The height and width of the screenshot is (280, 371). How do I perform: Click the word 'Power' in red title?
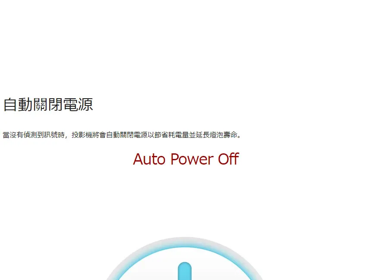[192, 159]
